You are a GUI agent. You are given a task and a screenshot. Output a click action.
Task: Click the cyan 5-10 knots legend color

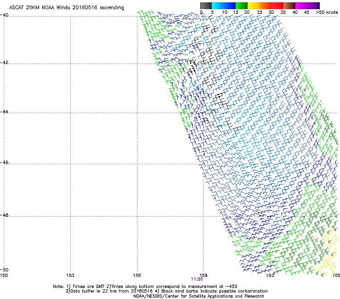tap(218, 6)
